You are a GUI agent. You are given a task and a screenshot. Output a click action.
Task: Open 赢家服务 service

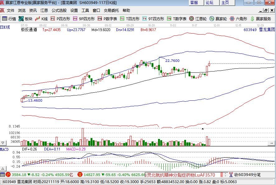(x=261, y=19)
